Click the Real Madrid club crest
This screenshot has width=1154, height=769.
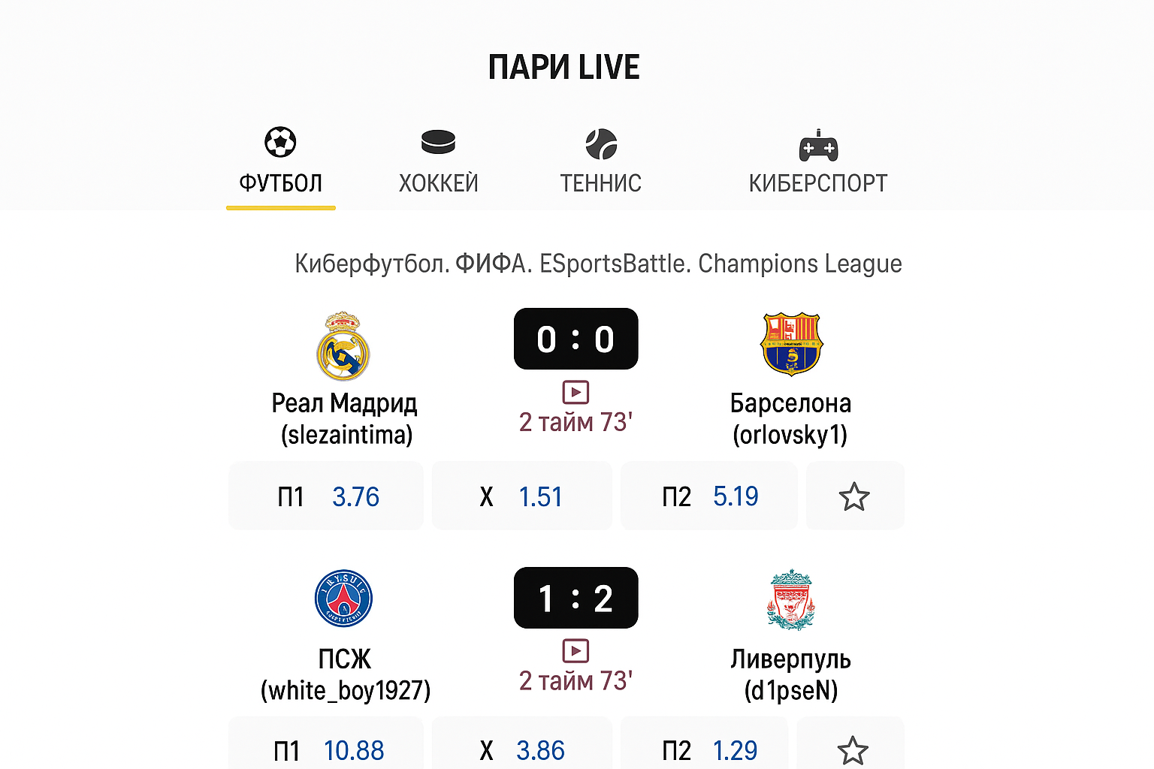point(343,346)
